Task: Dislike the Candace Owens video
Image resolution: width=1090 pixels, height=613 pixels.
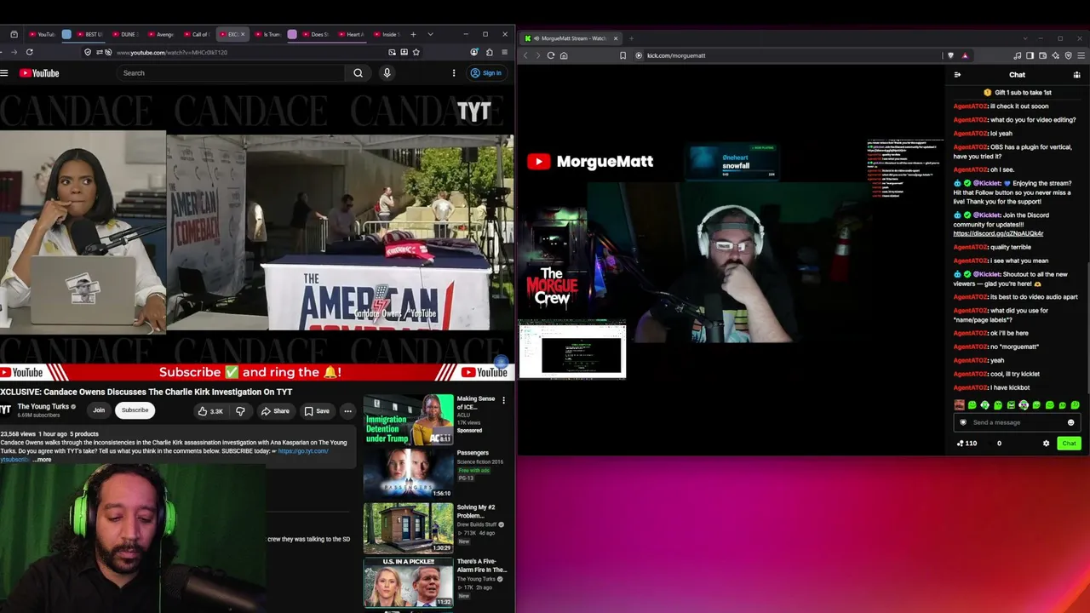Action: pos(240,411)
